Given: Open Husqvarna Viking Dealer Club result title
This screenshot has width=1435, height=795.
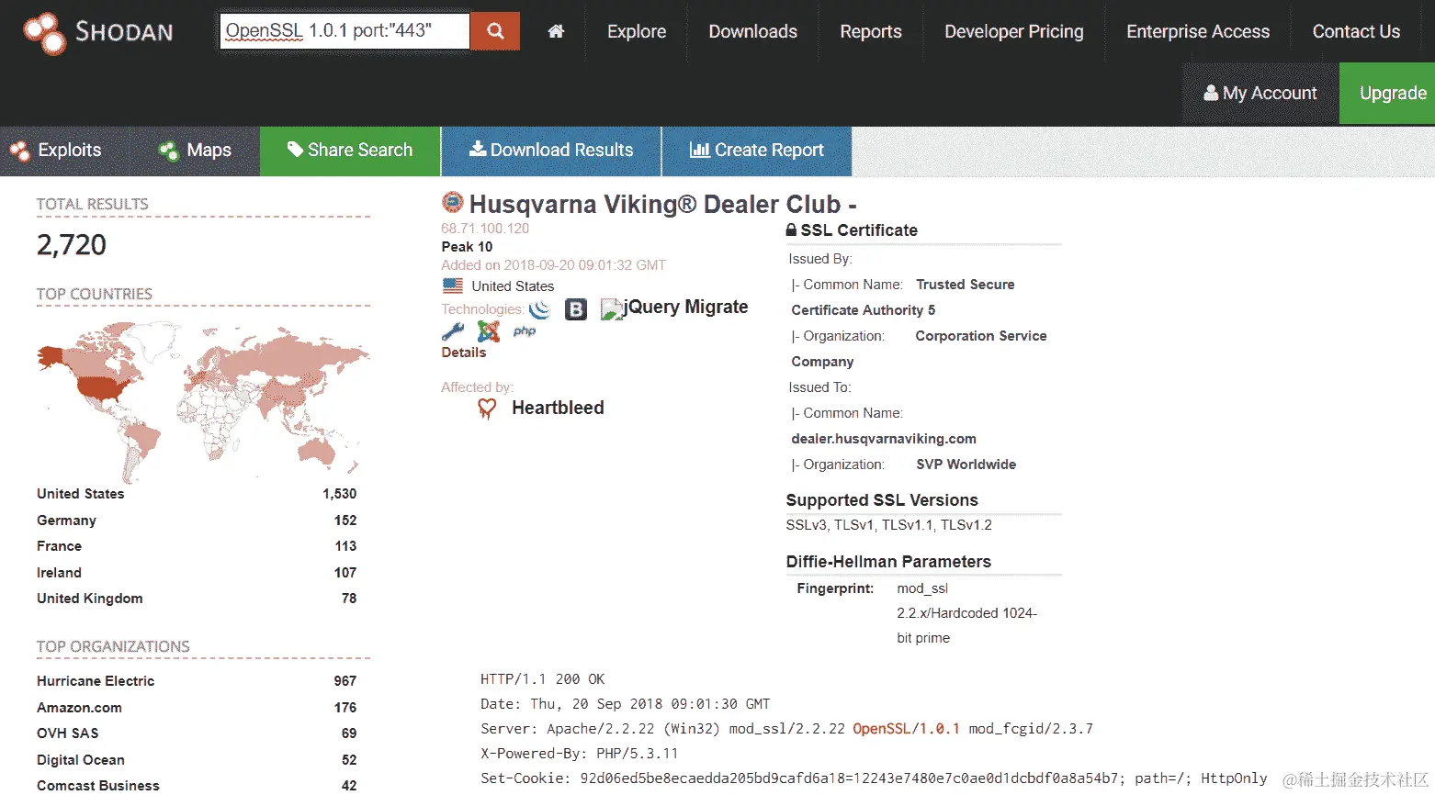Looking at the screenshot, I should point(662,204).
